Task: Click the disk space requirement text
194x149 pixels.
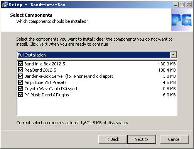Action: pyautogui.click(x=72, y=123)
